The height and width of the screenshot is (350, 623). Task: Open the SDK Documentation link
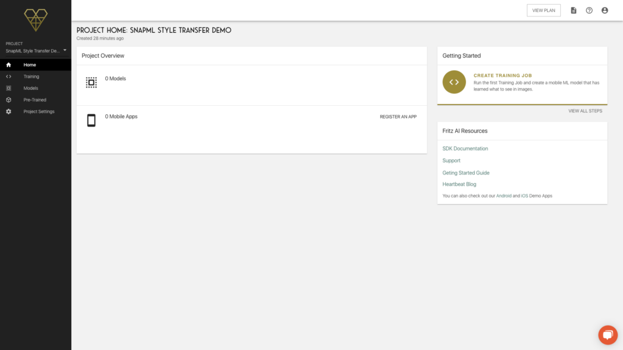click(x=465, y=148)
